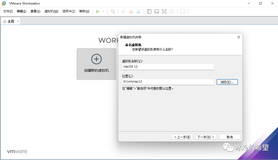Click the console view toolbar icon
Image resolution: width=278 pixels, height=160 pixels.
[183, 12]
